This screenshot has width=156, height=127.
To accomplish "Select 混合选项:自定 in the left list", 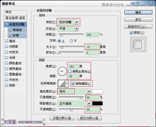I will click(x=15, y=18).
